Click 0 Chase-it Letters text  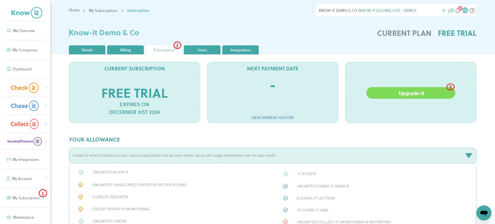[316, 198]
